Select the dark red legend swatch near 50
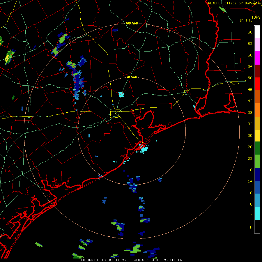 257,71
